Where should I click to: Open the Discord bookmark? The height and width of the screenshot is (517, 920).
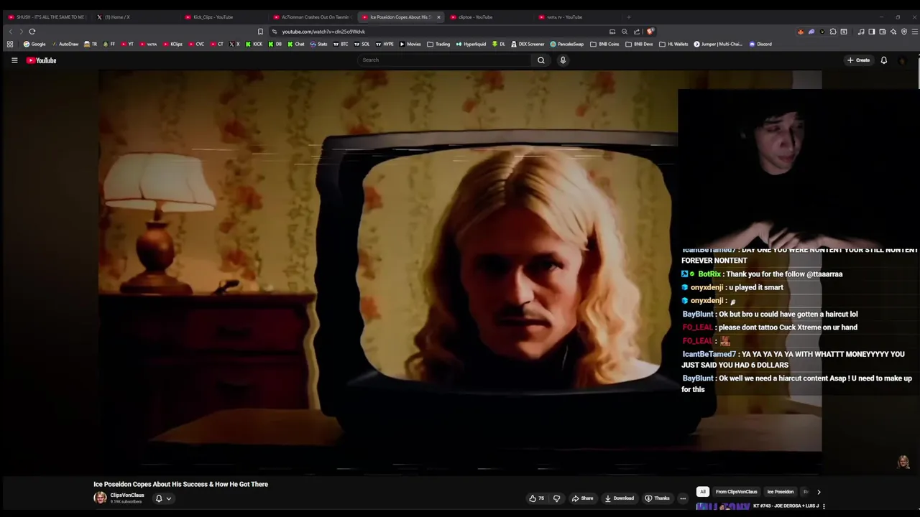tap(760, 45)
